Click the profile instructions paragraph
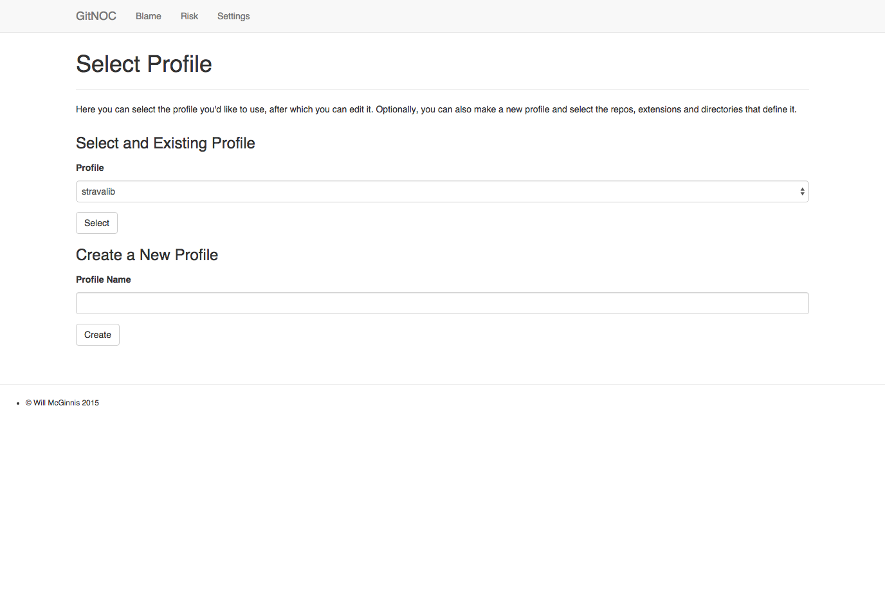The image size is (885, 602). pos(436,109)
